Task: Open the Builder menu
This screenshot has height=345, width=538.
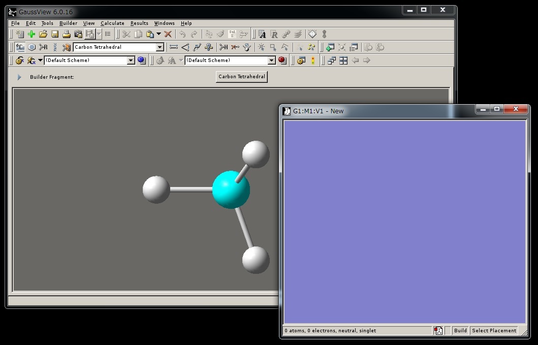Action: 68,23
